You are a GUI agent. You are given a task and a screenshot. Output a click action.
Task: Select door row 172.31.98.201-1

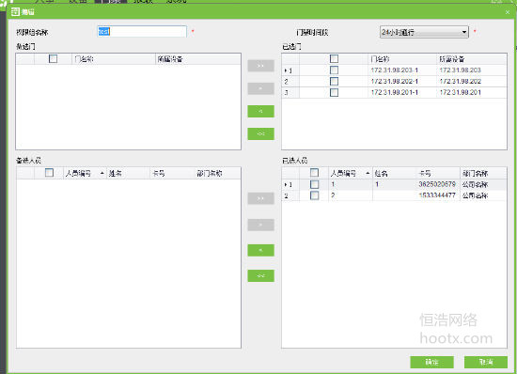click(x=394, y=93)
